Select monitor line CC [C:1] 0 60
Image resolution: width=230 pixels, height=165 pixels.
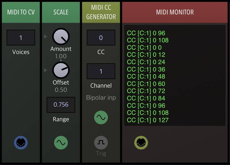(x=146, y=84)
